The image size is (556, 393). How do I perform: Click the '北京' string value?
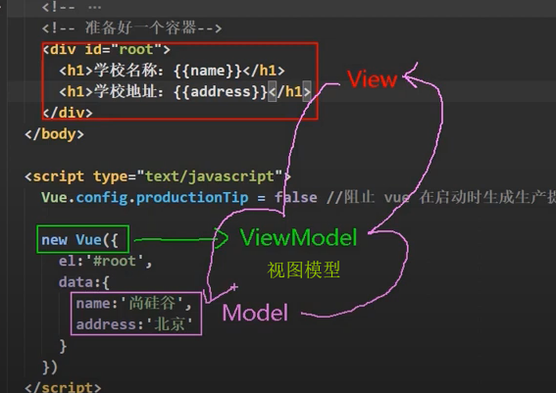(170, 324)
